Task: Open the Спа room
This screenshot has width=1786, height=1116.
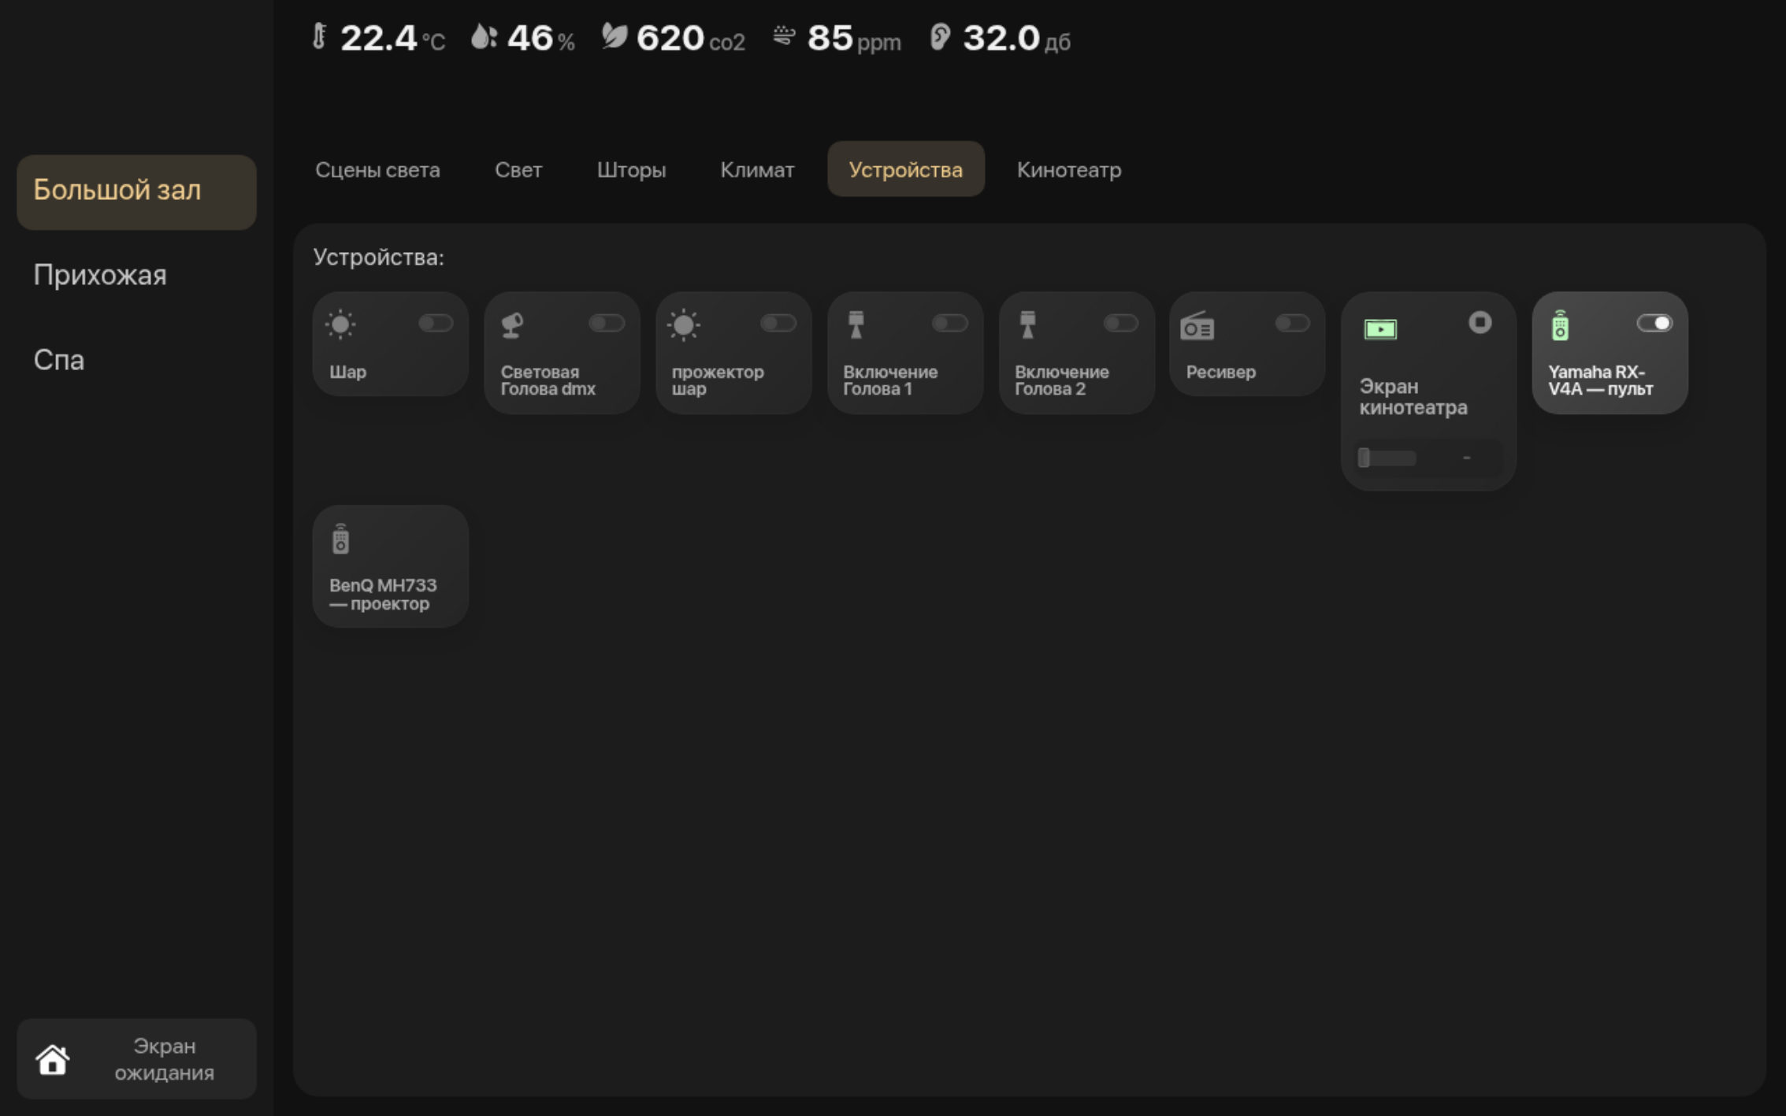Action: [x=58, y=360]
